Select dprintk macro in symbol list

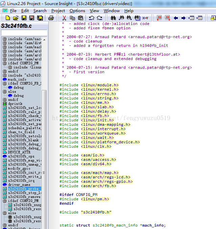15,104
